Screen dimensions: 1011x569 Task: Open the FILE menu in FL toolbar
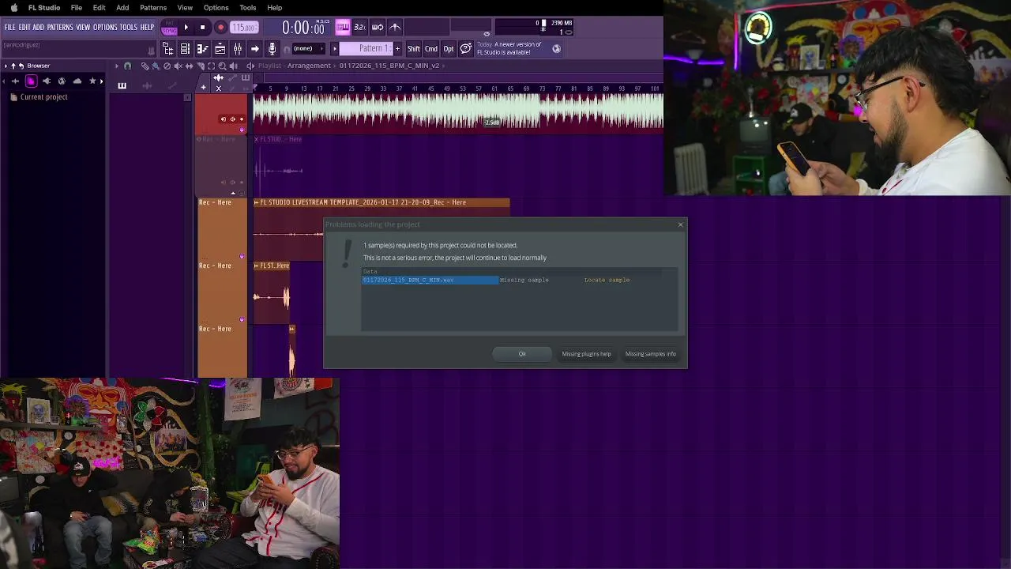9,27
